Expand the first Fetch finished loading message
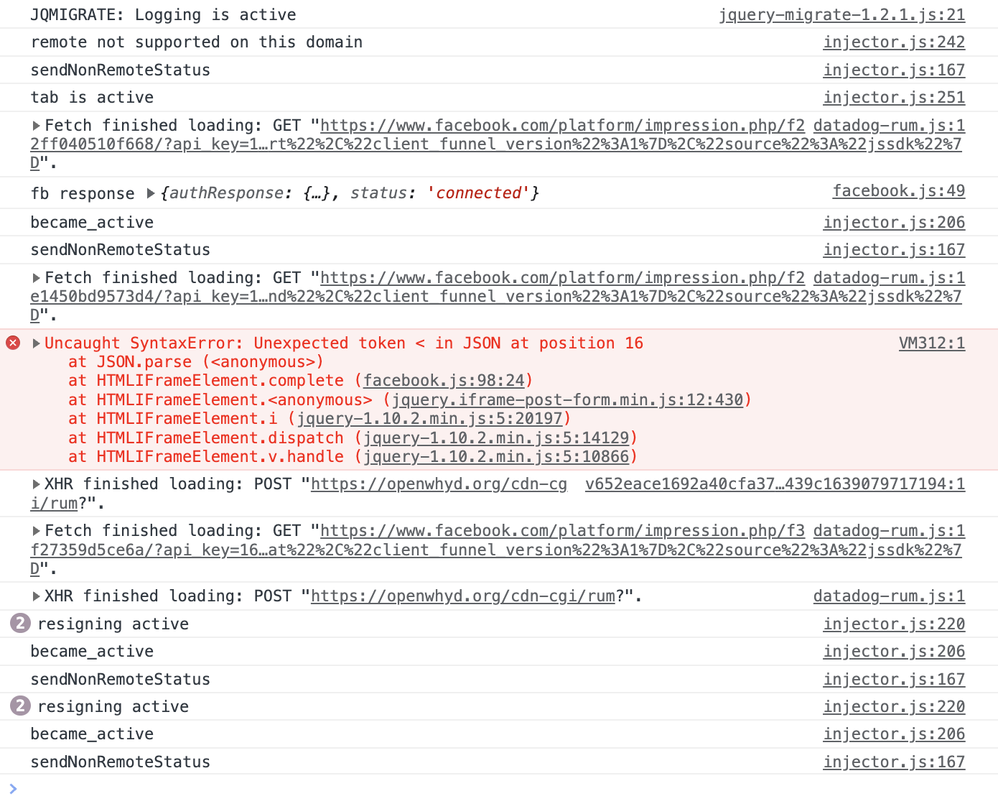This screenshot has width=998, height=809. click(35, 125)
